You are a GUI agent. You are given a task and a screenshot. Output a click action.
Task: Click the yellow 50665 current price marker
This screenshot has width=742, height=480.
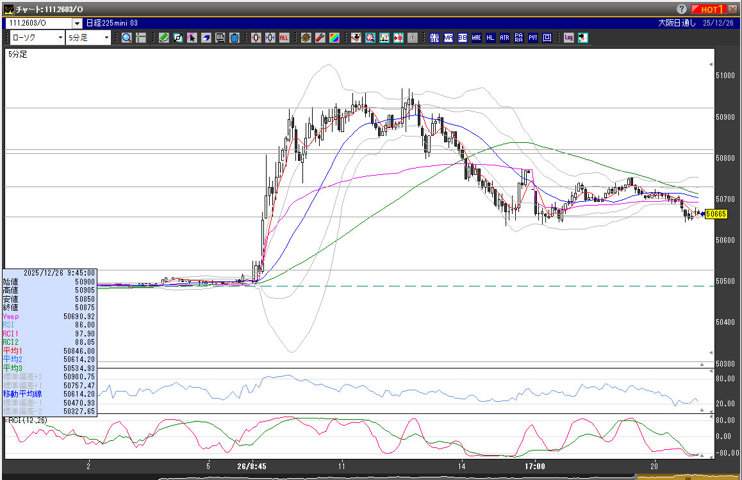715,214
